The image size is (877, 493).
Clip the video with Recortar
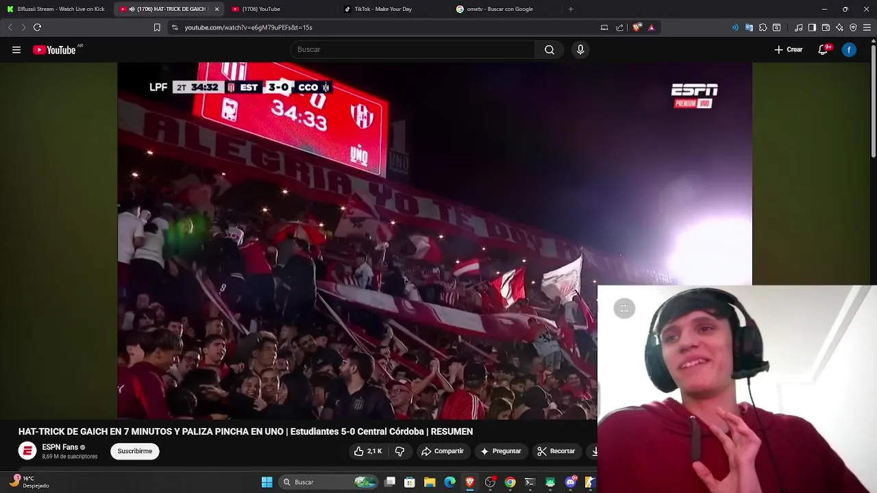(556, 451)
